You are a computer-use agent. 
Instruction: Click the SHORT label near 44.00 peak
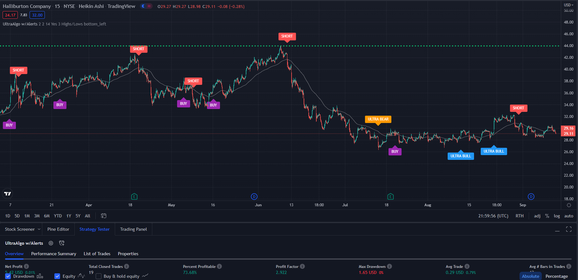pyautogui.click(x=287, y=37)
